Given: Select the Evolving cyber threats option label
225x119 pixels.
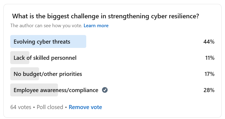Looking at the screenshot, I should 42,42.
